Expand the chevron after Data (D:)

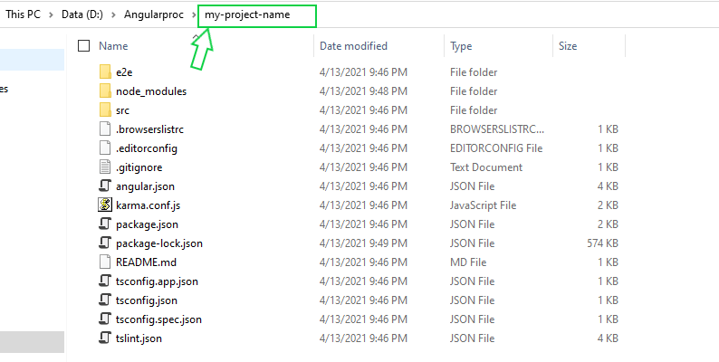113,15
